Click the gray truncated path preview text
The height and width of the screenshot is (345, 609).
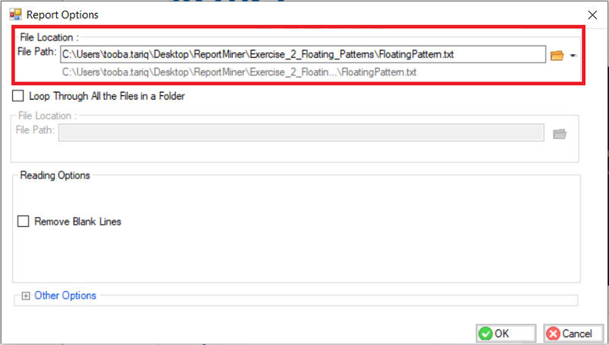tap(239, 72)
